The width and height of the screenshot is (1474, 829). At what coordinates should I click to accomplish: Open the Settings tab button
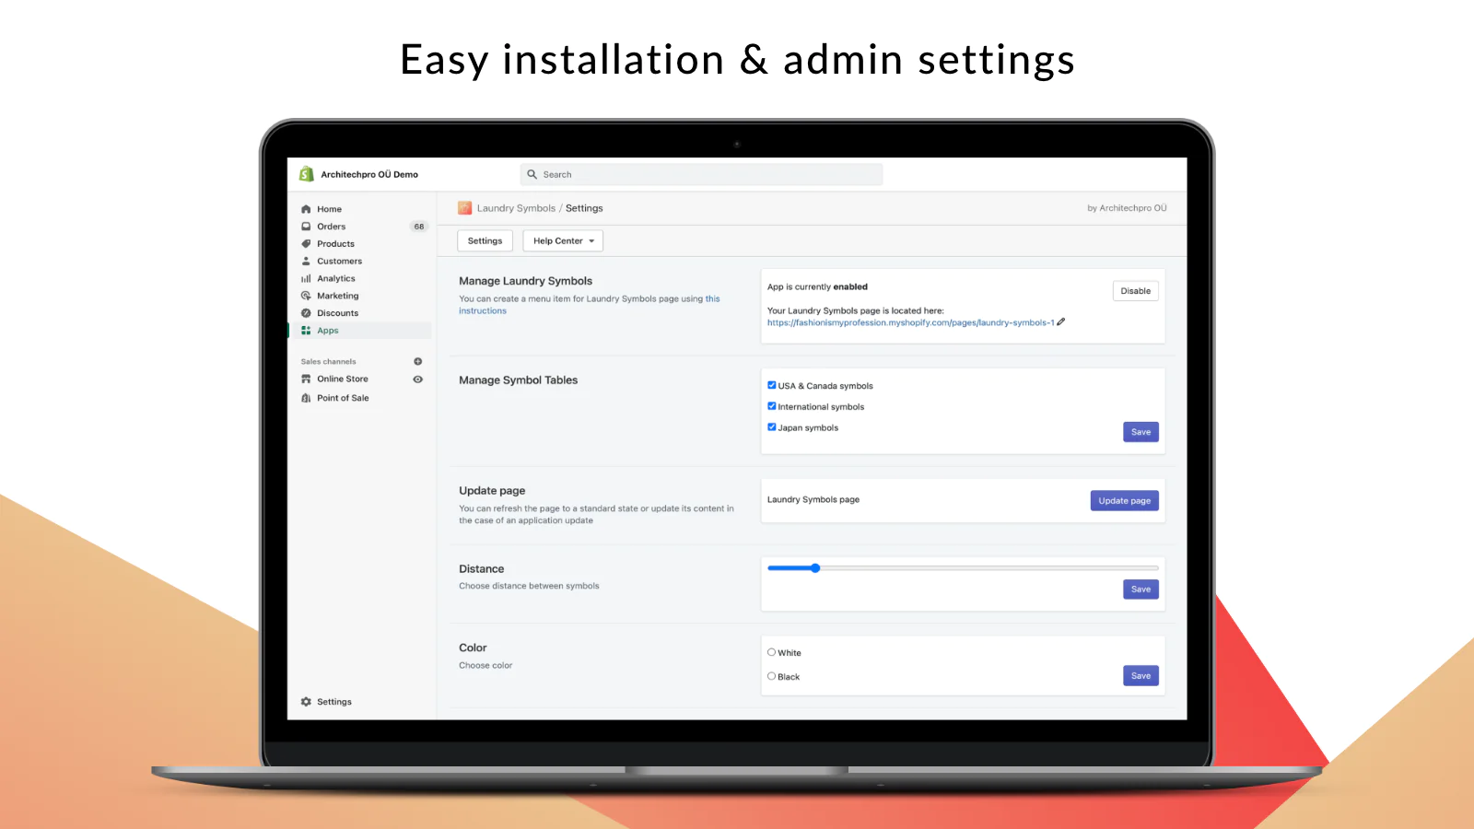point(485,241)
